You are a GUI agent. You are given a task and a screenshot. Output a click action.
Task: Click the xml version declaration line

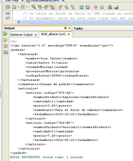(62, 45)
